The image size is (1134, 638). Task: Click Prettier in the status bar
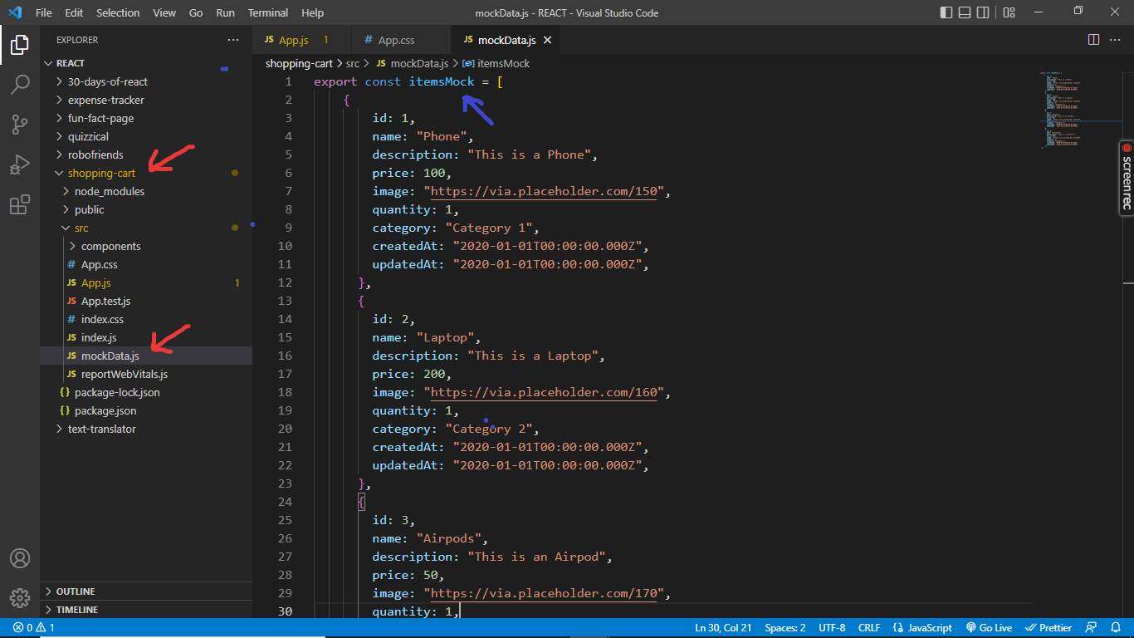point(1048,628)
